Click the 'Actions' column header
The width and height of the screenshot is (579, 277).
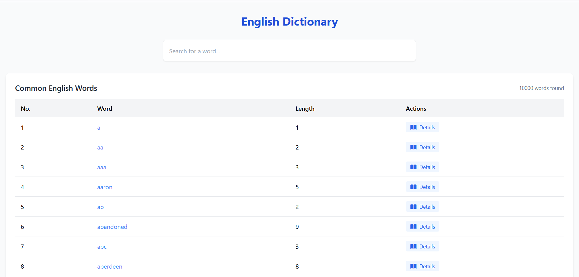[x=416, y=109]
